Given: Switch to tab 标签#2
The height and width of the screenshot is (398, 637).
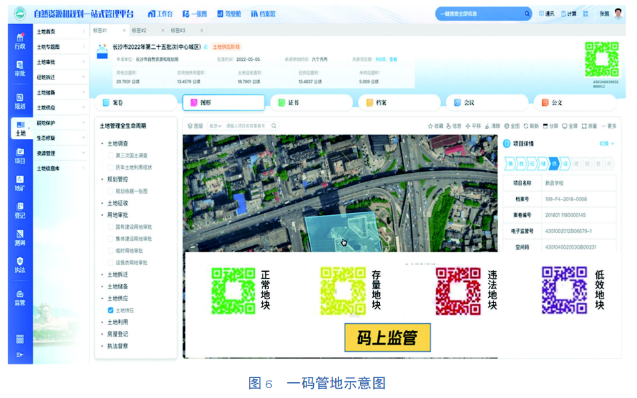Looking at the screenshot, I should pos(139,31).
